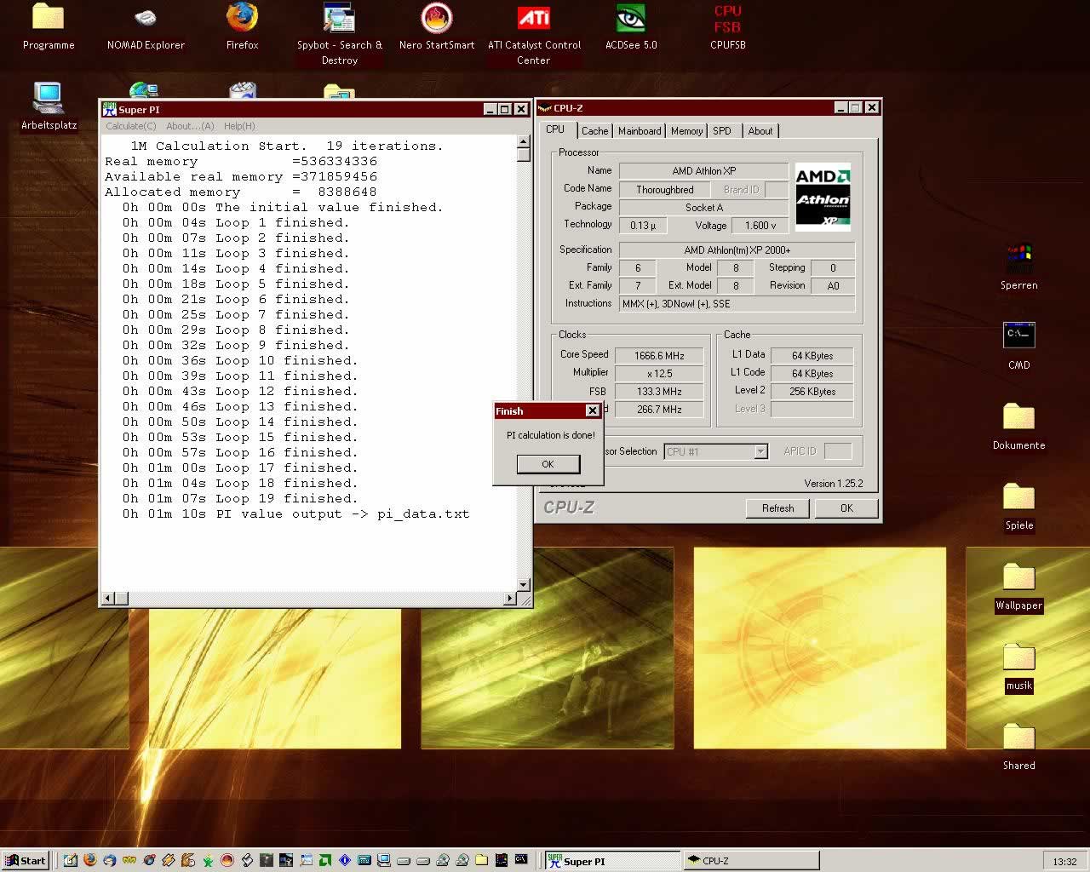
Task: Click ATI green icon in quick launch
Action: (x=325, y=860)
